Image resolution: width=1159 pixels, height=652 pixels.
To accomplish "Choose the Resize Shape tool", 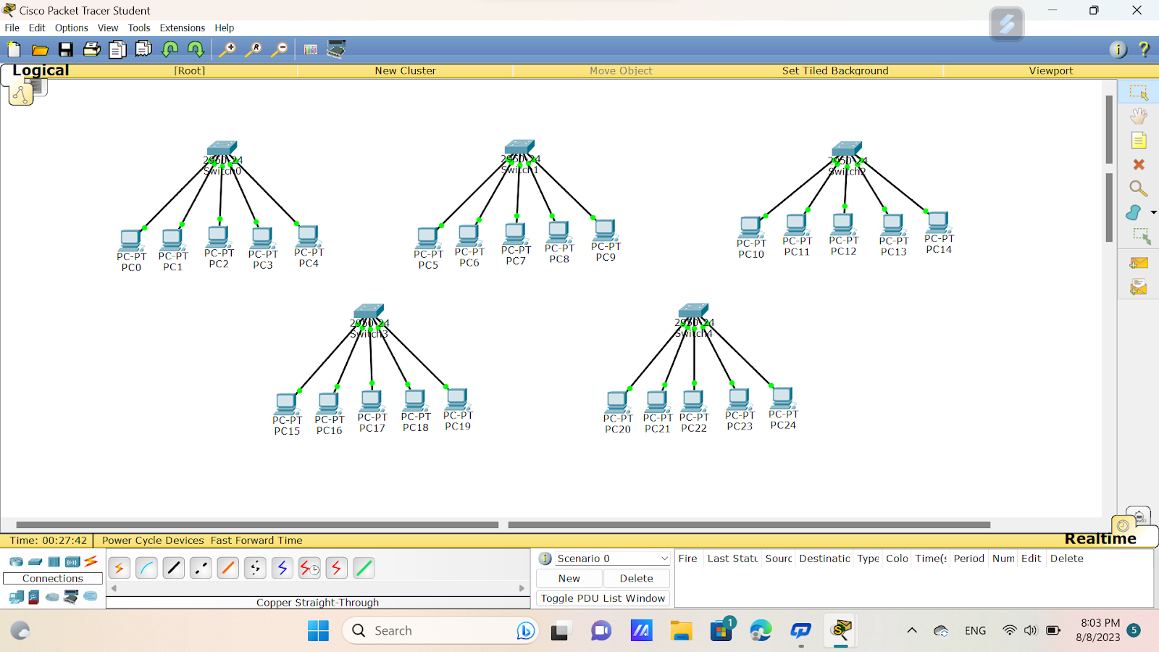I will point(1142,236).
